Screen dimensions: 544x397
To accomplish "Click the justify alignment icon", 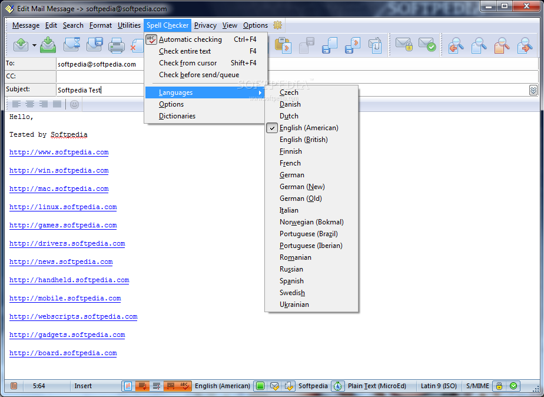I will click(57, 104).
